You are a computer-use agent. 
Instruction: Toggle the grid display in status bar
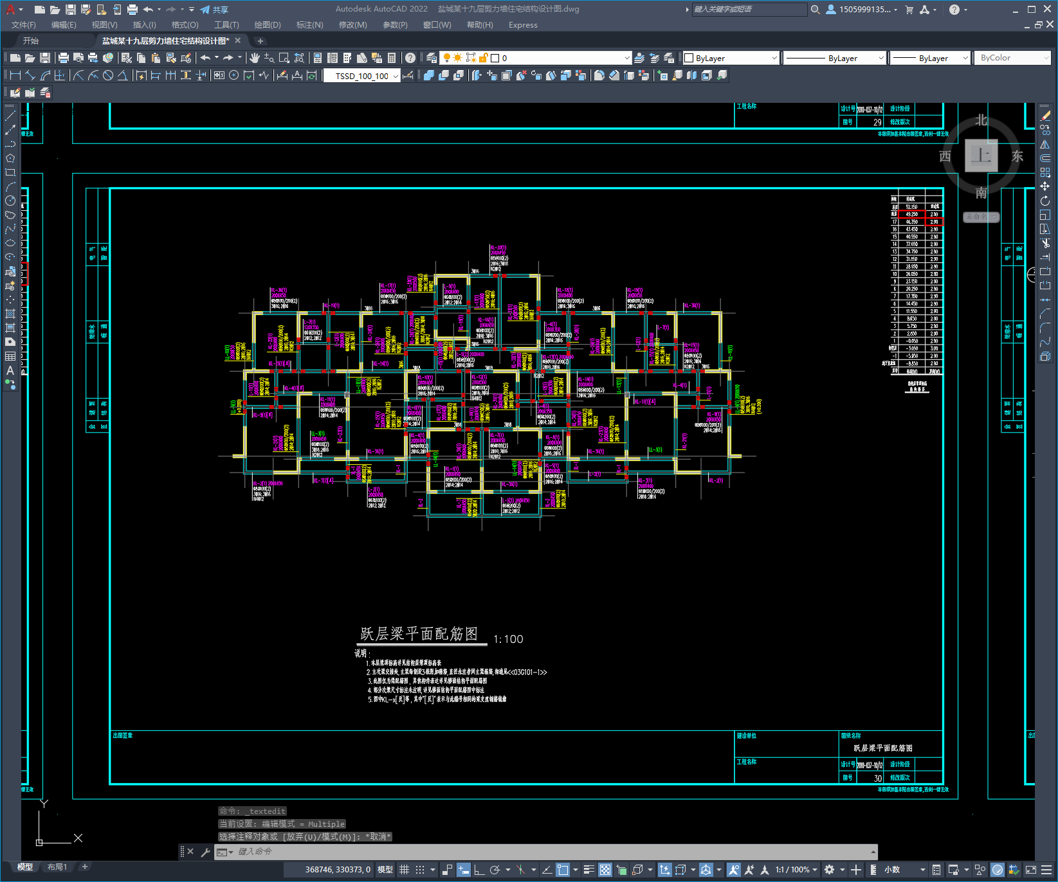pyautogui.click(x=405, y=870)
